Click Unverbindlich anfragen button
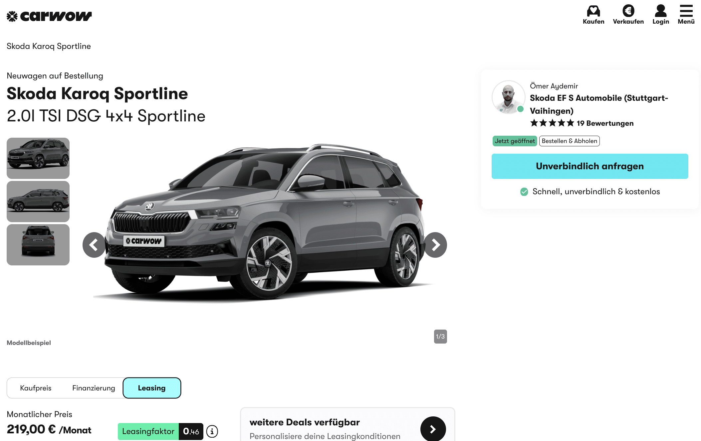Viewport: 701px width, 441px height. [590, 166]
